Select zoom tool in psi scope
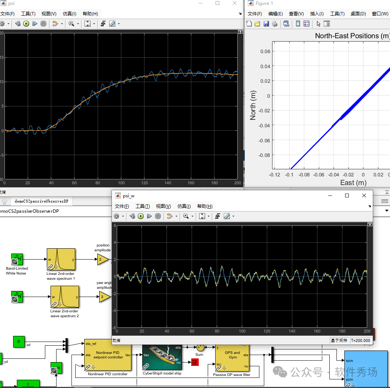The width and height of the screenshot is (390, 388). [x=71, y=24]
